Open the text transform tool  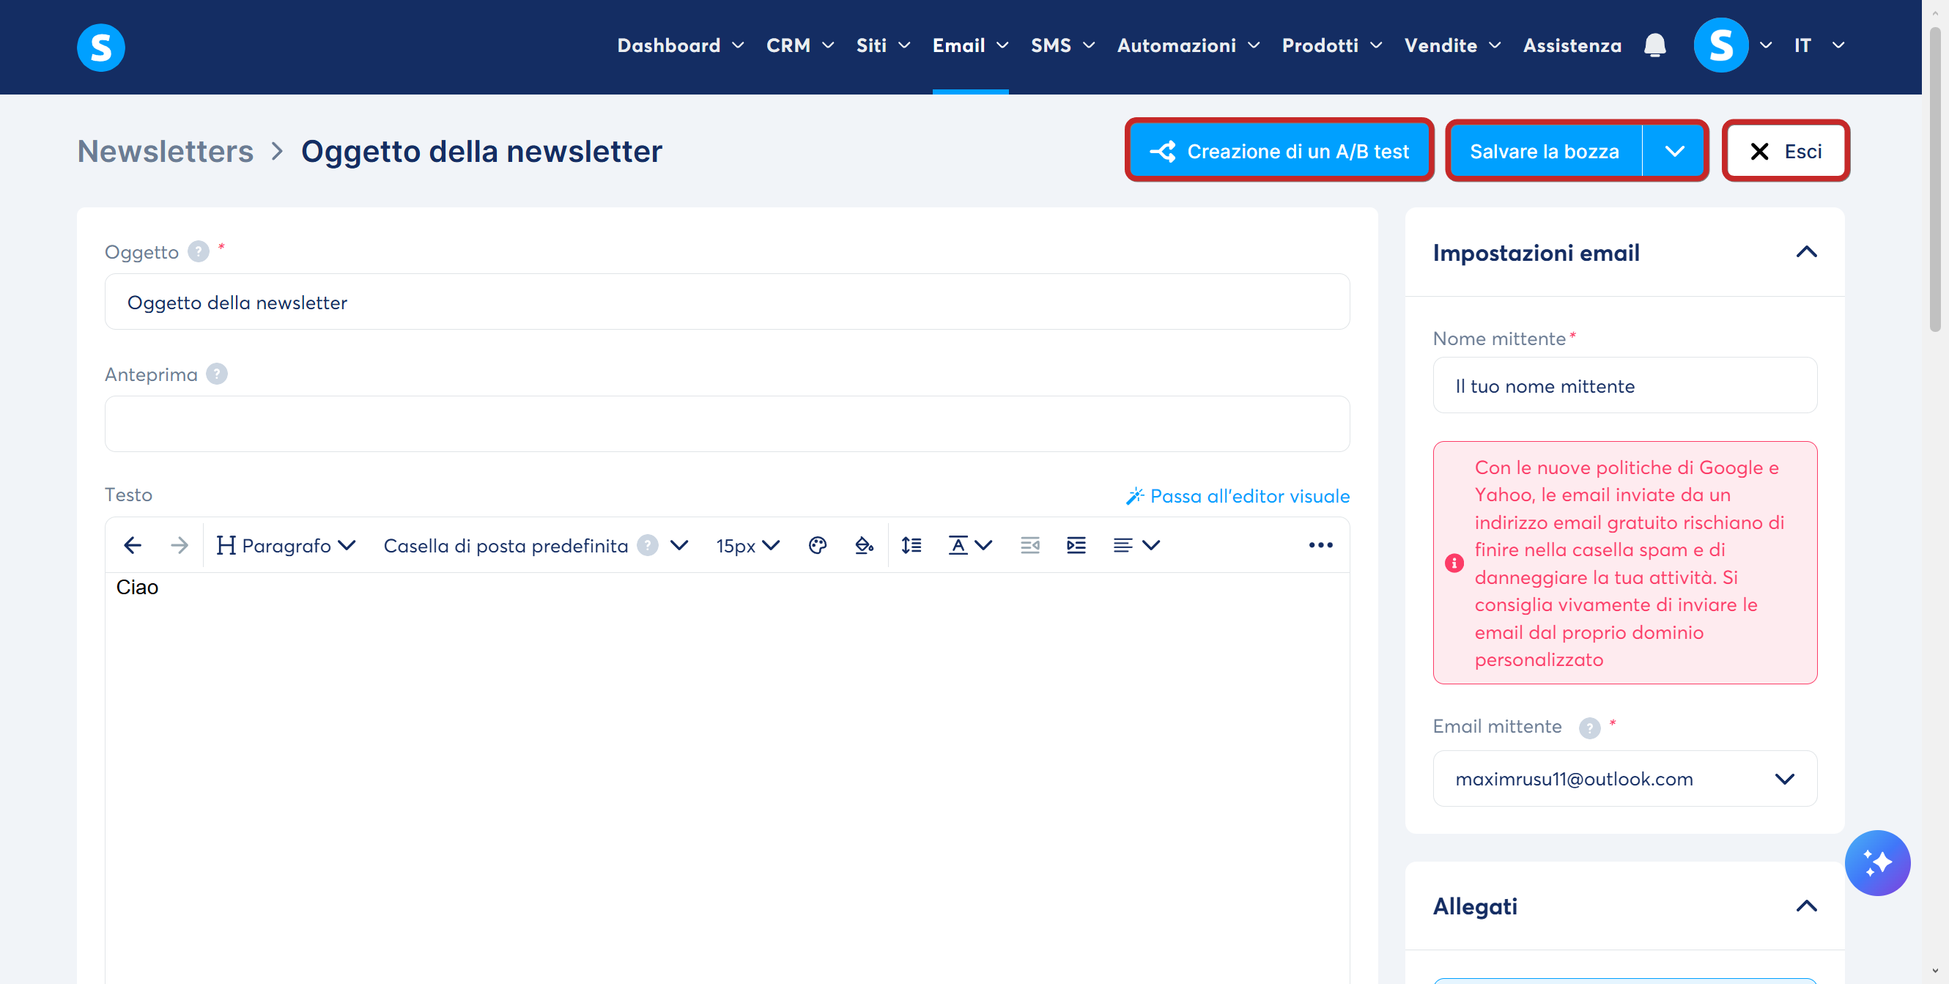969,545
